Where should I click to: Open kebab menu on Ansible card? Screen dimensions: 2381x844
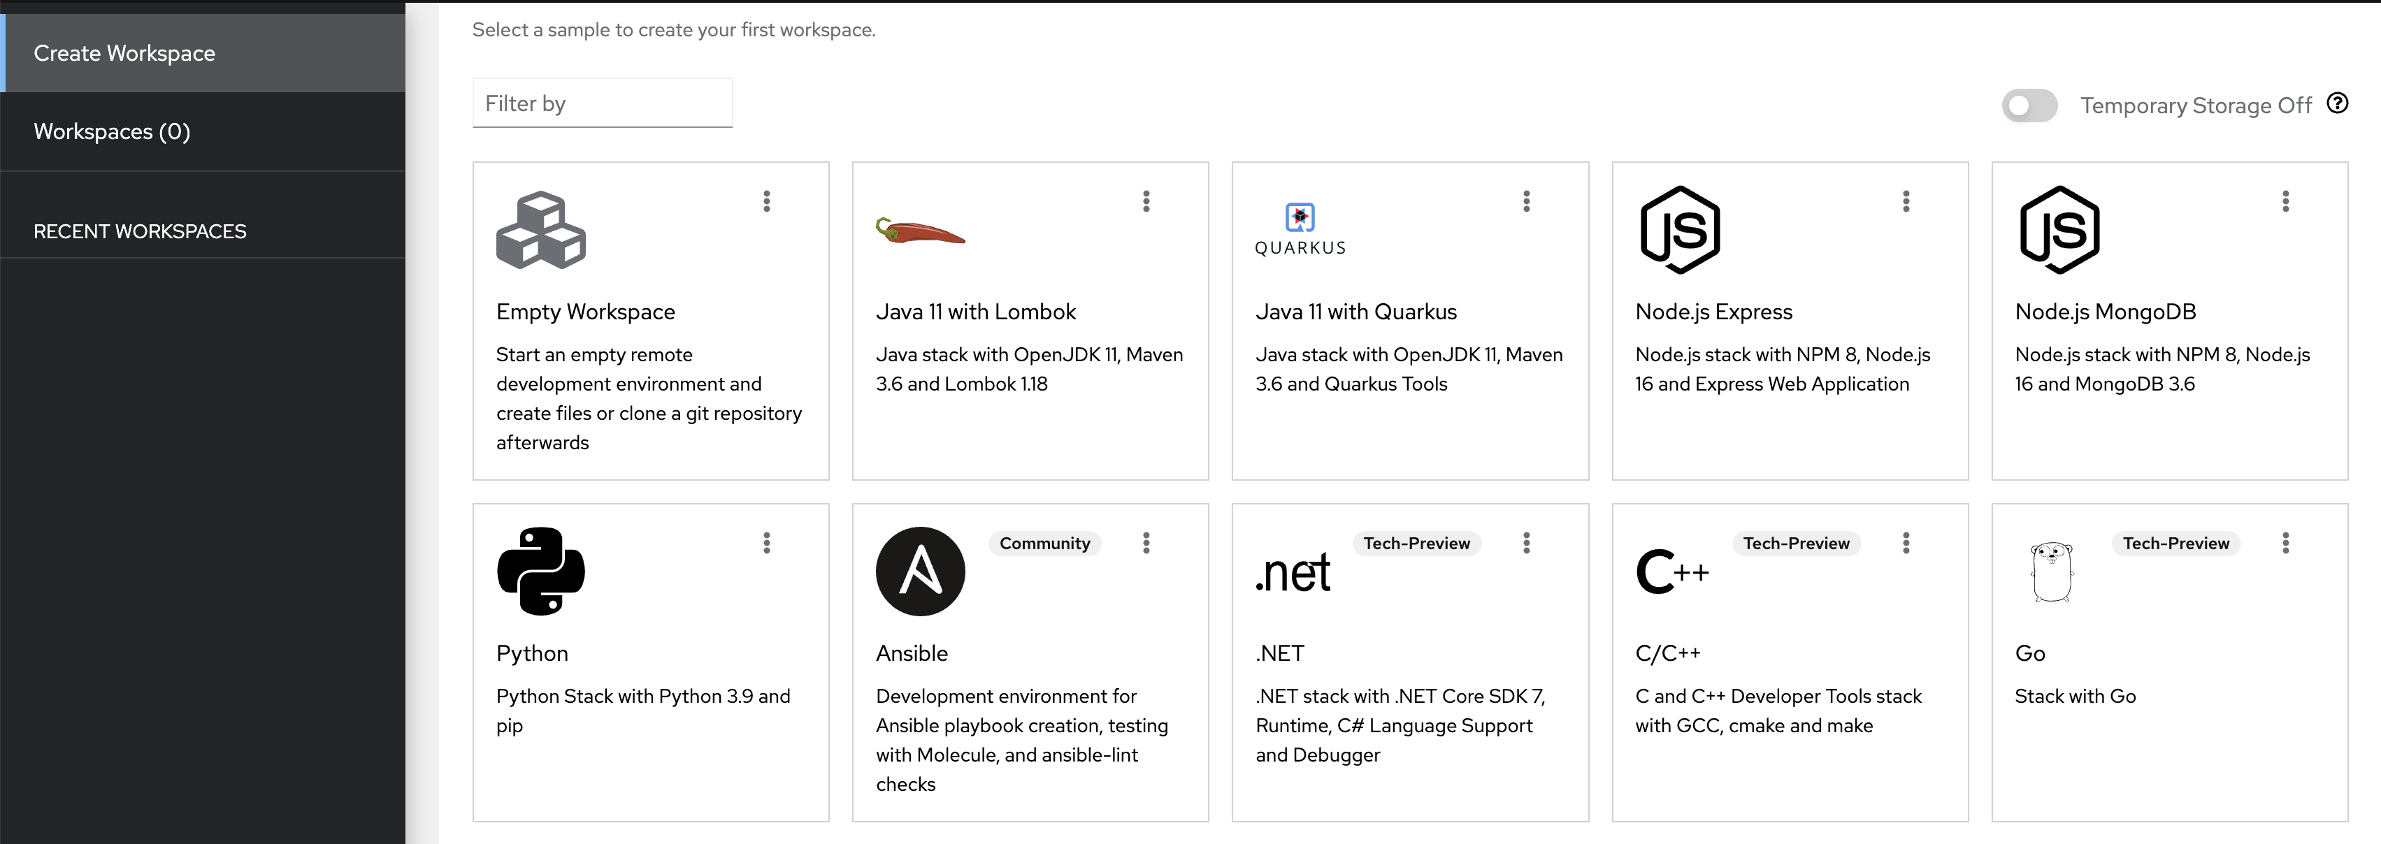click(1146, 543)
